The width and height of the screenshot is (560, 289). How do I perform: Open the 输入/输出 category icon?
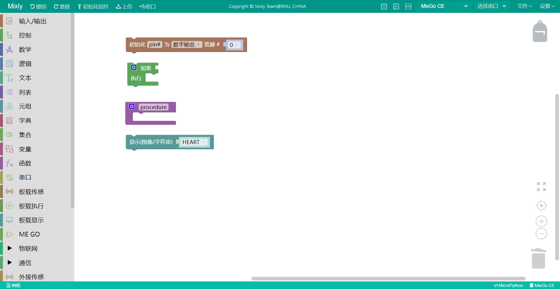9,21
